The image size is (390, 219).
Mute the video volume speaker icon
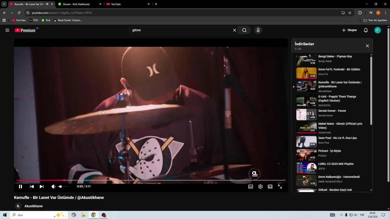point(53,186)
